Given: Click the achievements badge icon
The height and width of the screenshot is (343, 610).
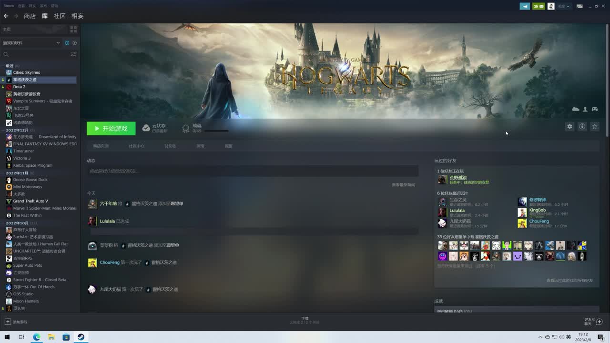Looking at the screenshot, I should coord(186,128).
